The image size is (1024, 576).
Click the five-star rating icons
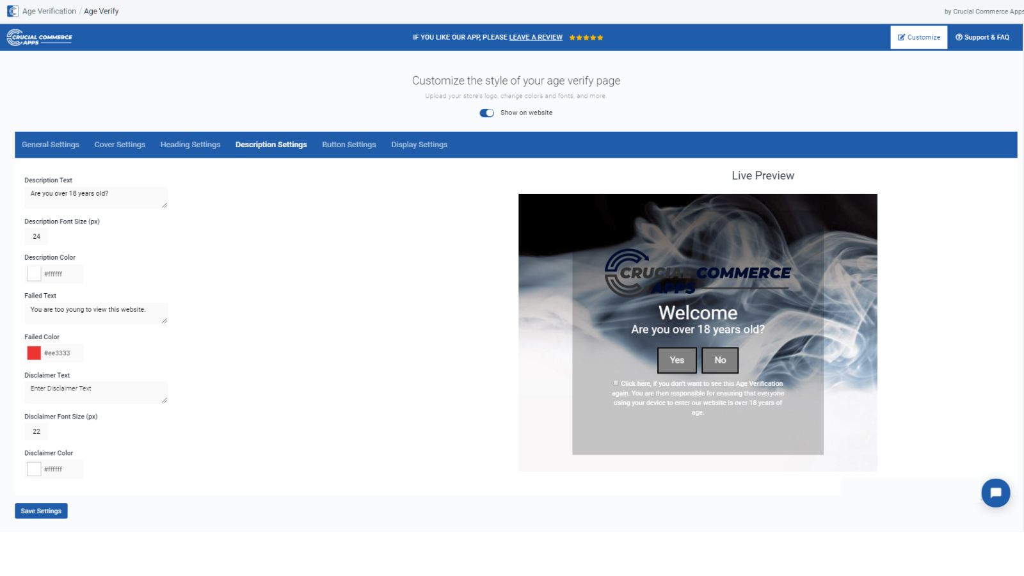coord(586,37)
